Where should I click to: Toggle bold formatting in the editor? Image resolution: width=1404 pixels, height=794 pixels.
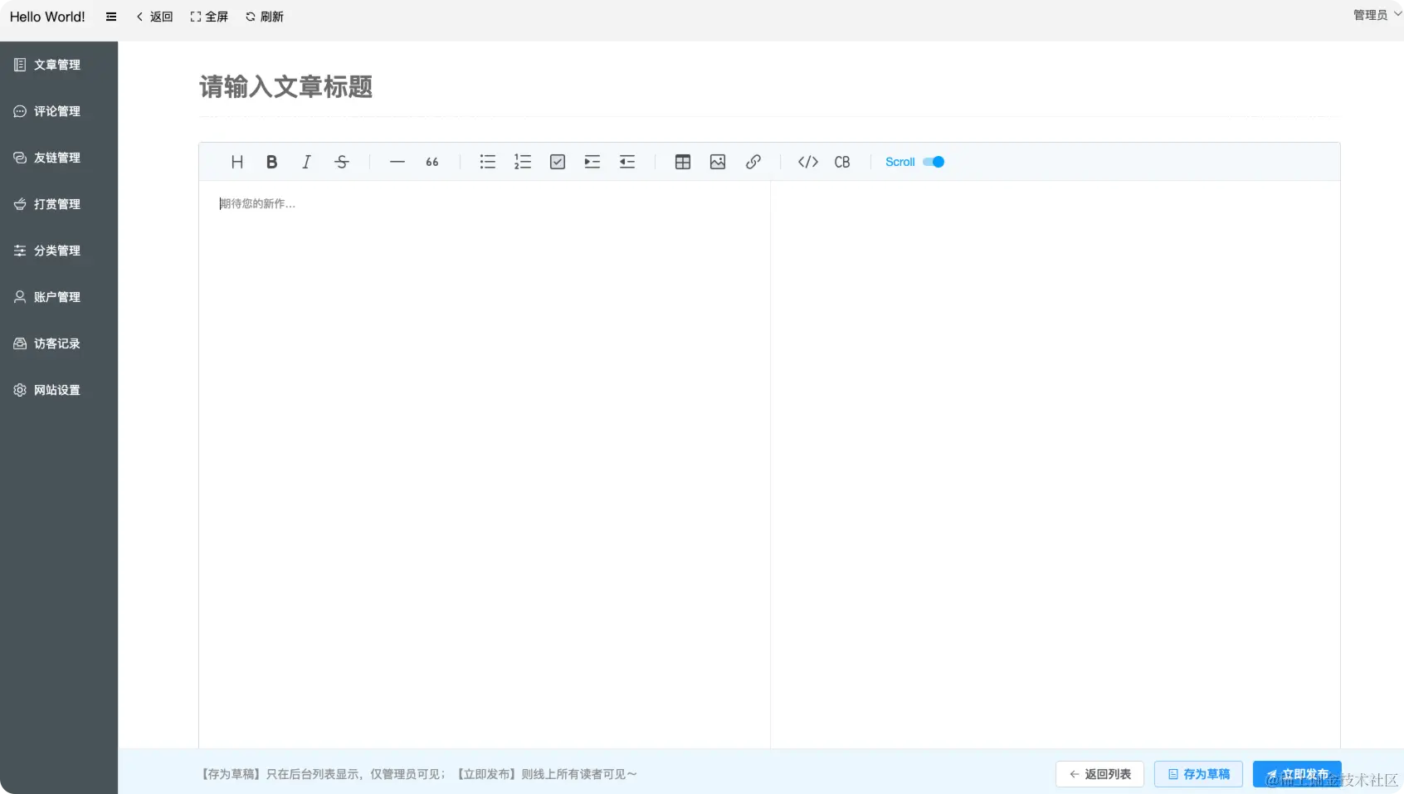point(271,162)
